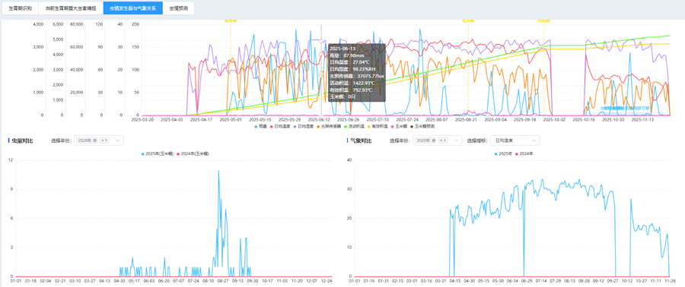Open the 当前生育期重大虫害捕捉 tab
The height and width of the screenshot is (287, 685).
71,8
